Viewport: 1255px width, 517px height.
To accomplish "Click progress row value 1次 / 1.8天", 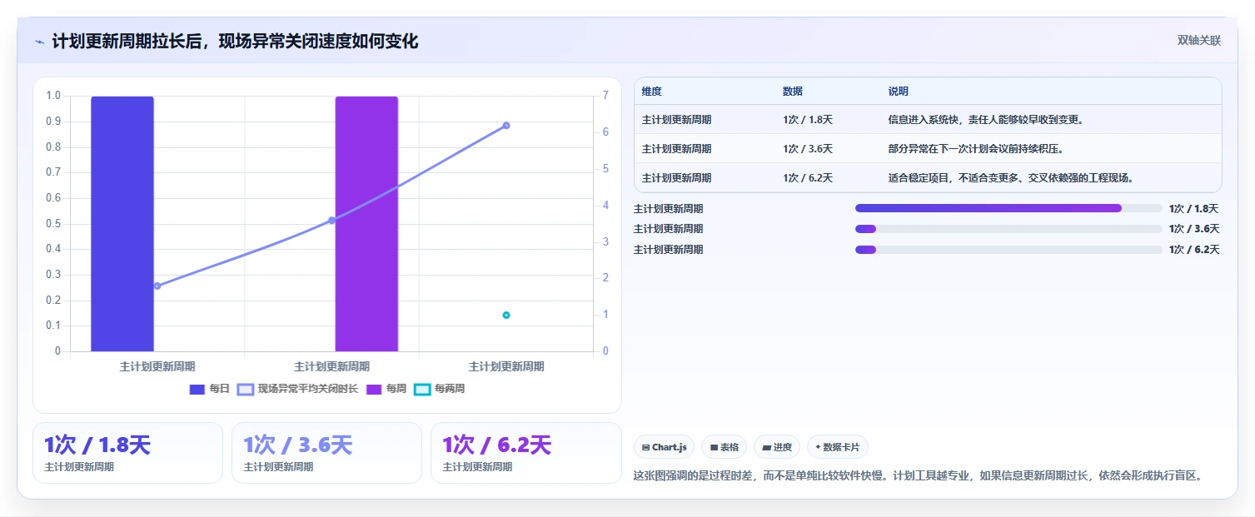I will coord(1194,209).
